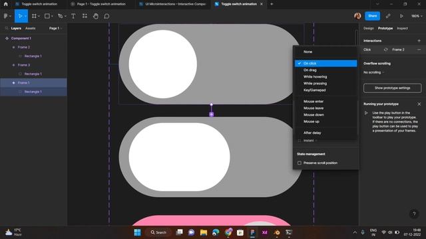Viewport: 426px width, 239px height.
Task: Open the shape tool options arrow
Action: (52, 16)
